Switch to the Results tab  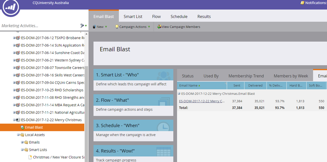[x=204, y=16]
